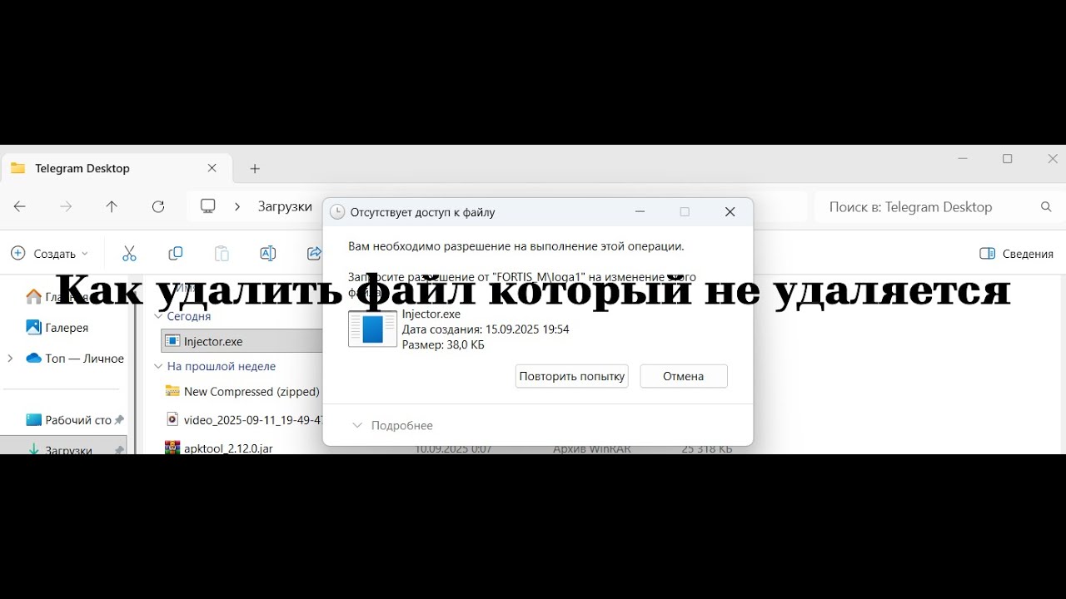Open Галерея in the sidebar
Screen dimensions: 1066x599
point(67,328)
